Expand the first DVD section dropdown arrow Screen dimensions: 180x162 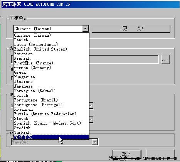(91, 106)
